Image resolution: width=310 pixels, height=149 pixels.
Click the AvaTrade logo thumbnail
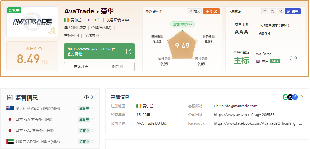[x=32, y=22]
